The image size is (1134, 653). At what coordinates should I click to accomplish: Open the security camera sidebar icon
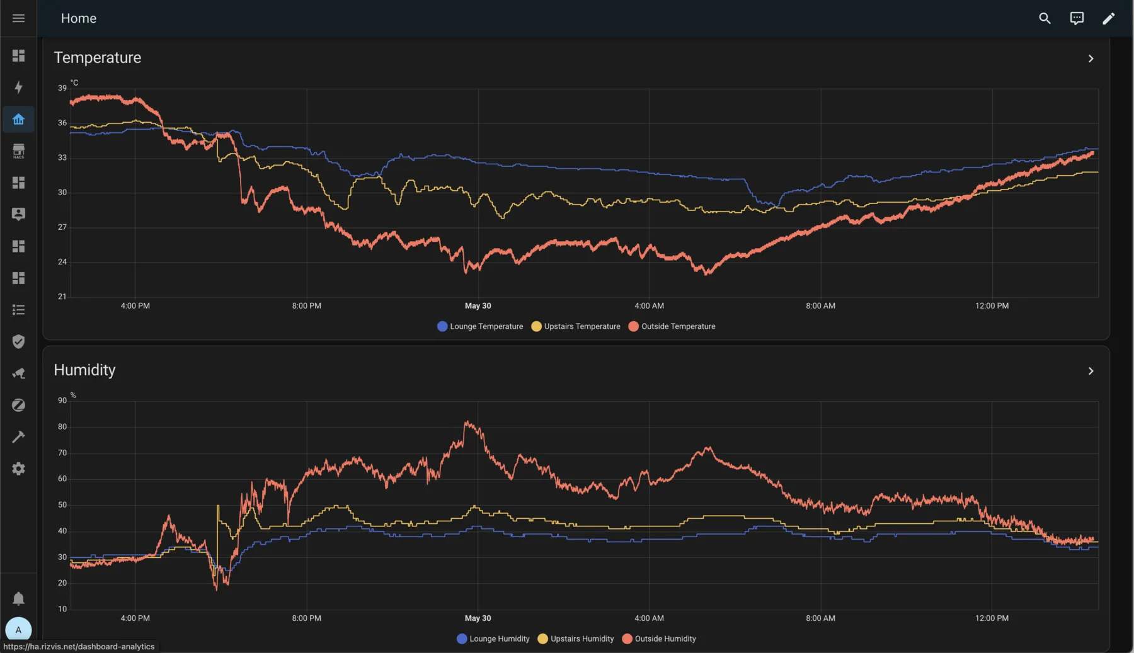[18, 373]
